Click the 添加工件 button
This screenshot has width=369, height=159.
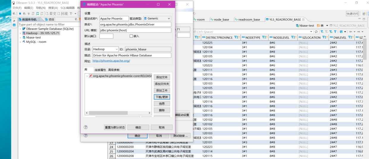[162, 90]
